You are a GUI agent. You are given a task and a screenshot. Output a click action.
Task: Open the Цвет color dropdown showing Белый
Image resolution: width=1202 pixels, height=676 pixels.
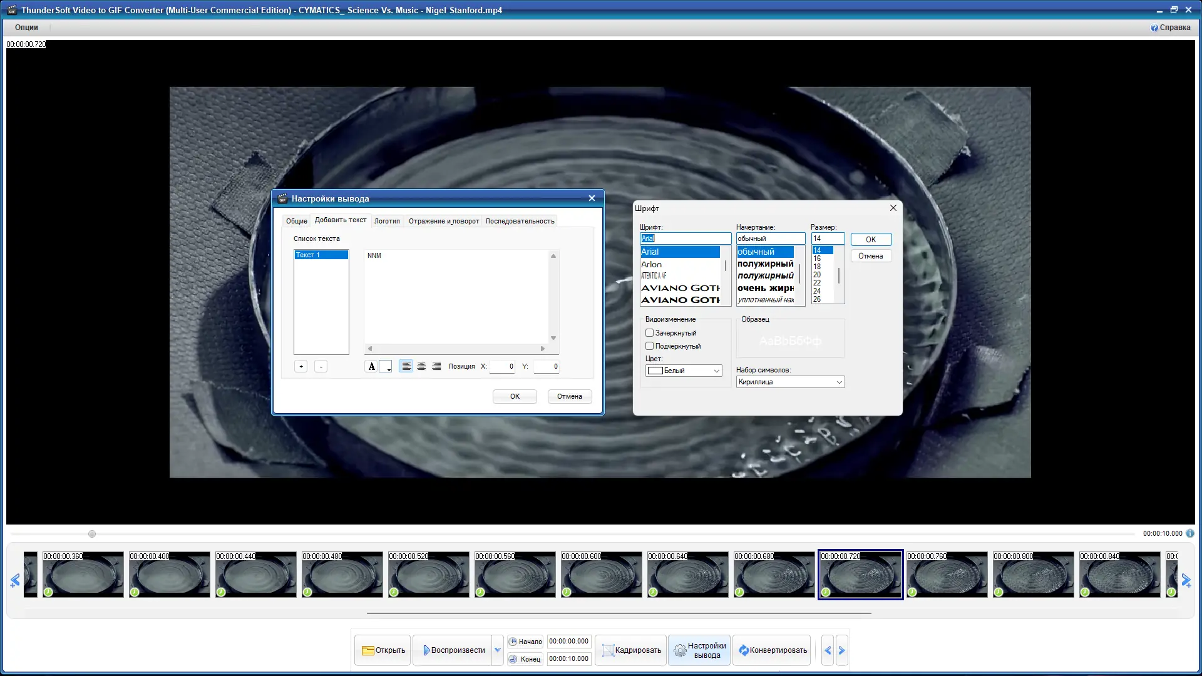[684, 371]
